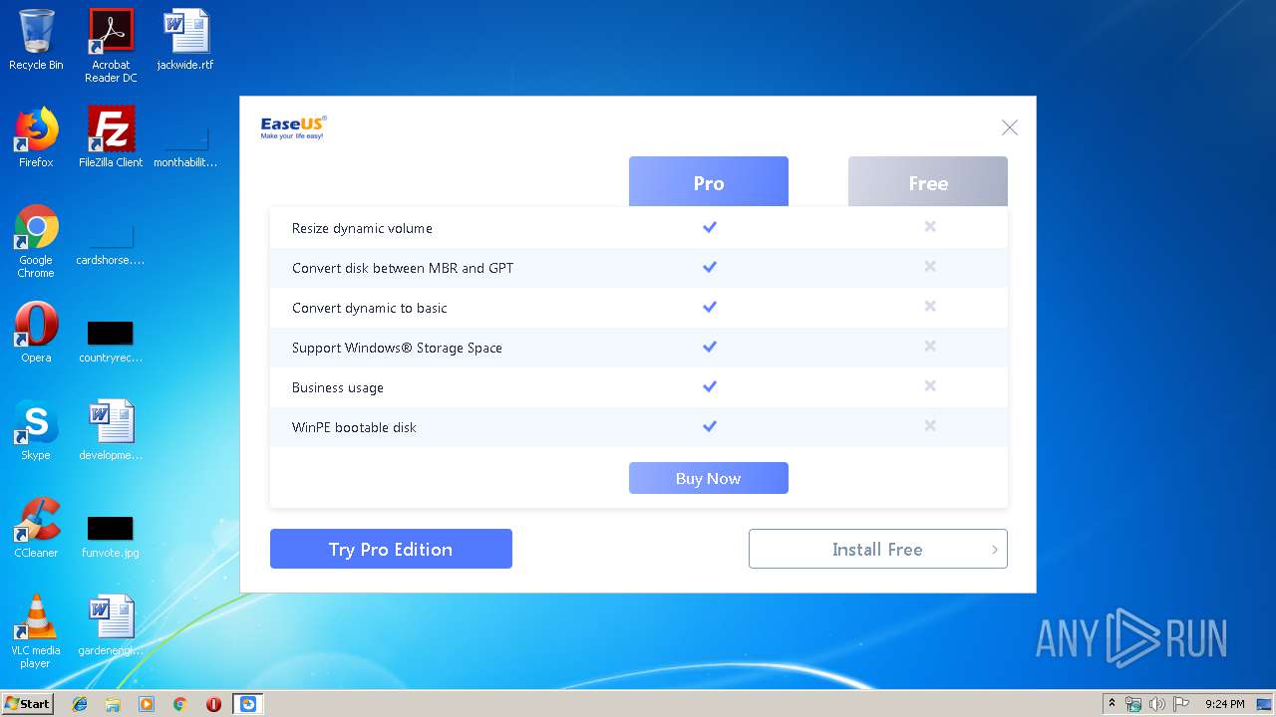Click Free cross for WinPE bootable disk
Screen dimensions: 1276x717
coord(930,425)
